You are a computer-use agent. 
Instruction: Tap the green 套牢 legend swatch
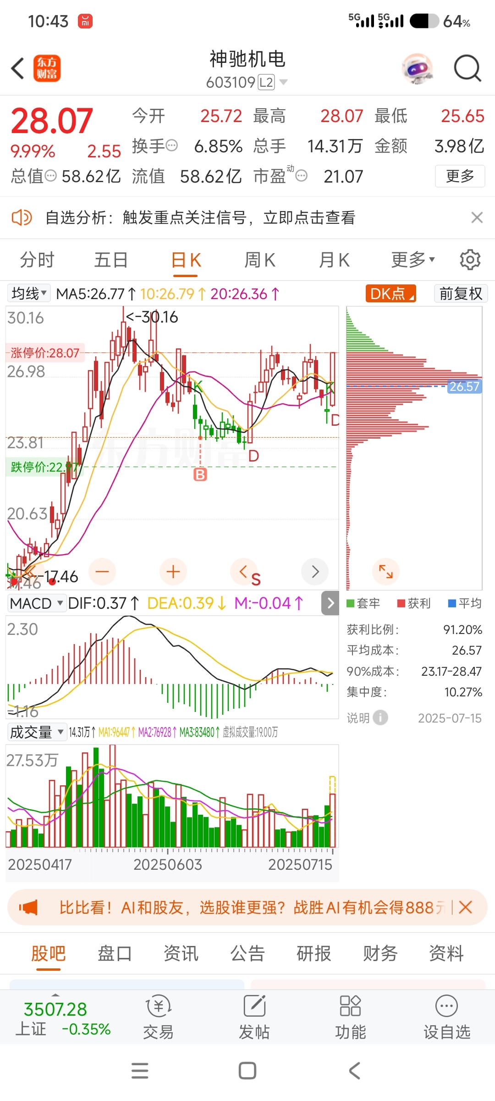tap(351, 603)
